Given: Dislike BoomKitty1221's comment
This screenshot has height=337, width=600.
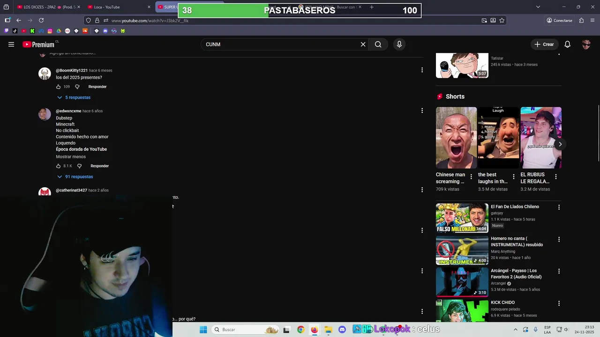Looking at the screenshot, I should pos(77,87).
